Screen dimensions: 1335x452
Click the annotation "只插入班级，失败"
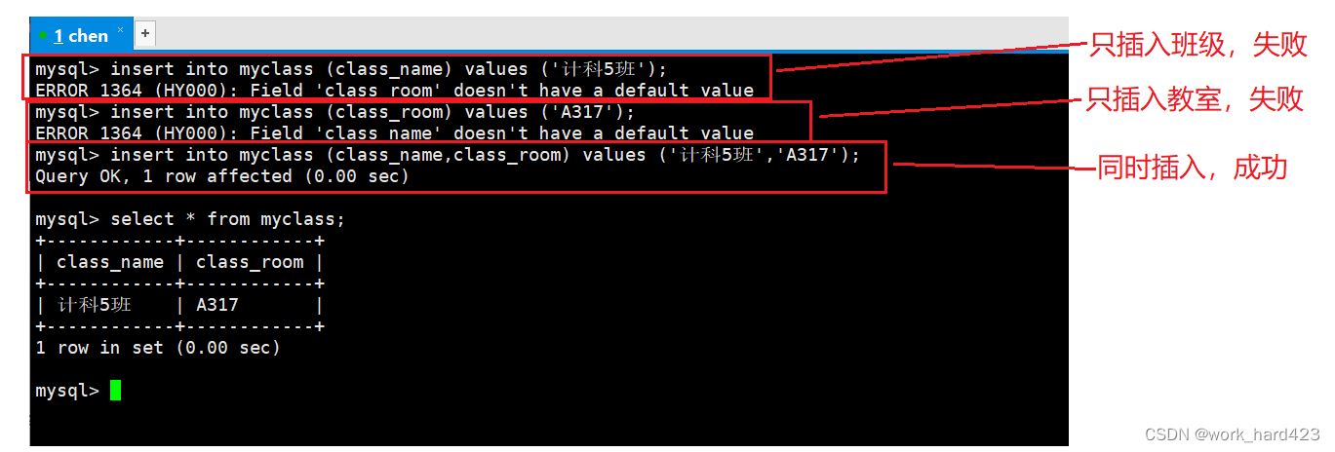click(x=1197, y=46)
